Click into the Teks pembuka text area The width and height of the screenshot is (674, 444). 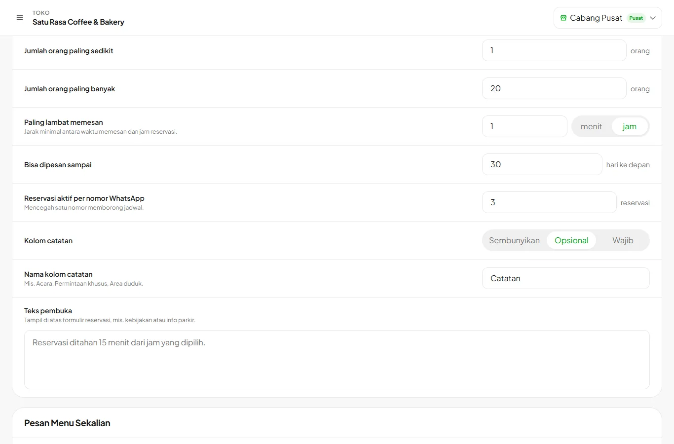click(x=337, y=360)
